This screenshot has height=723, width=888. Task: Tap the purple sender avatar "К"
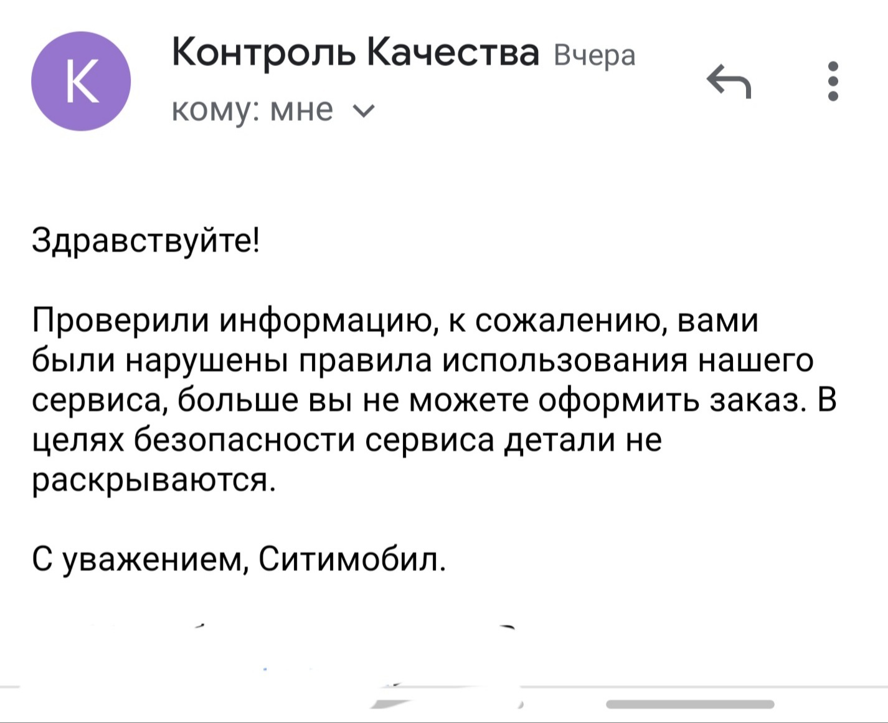(x=81, y=81)
